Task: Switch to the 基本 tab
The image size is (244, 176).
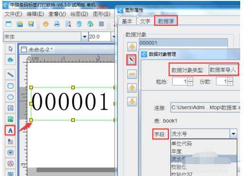Action: tap(127, 21)
